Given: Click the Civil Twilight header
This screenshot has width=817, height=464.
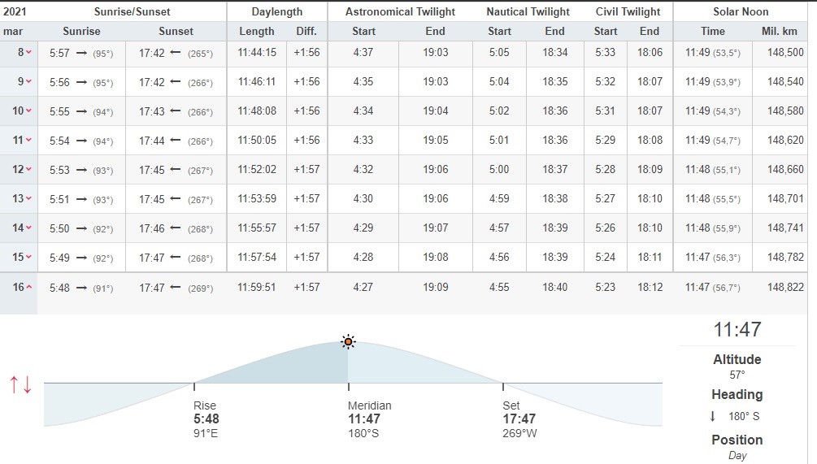Looking at the screenshot, I should click(x=628, y=11).
